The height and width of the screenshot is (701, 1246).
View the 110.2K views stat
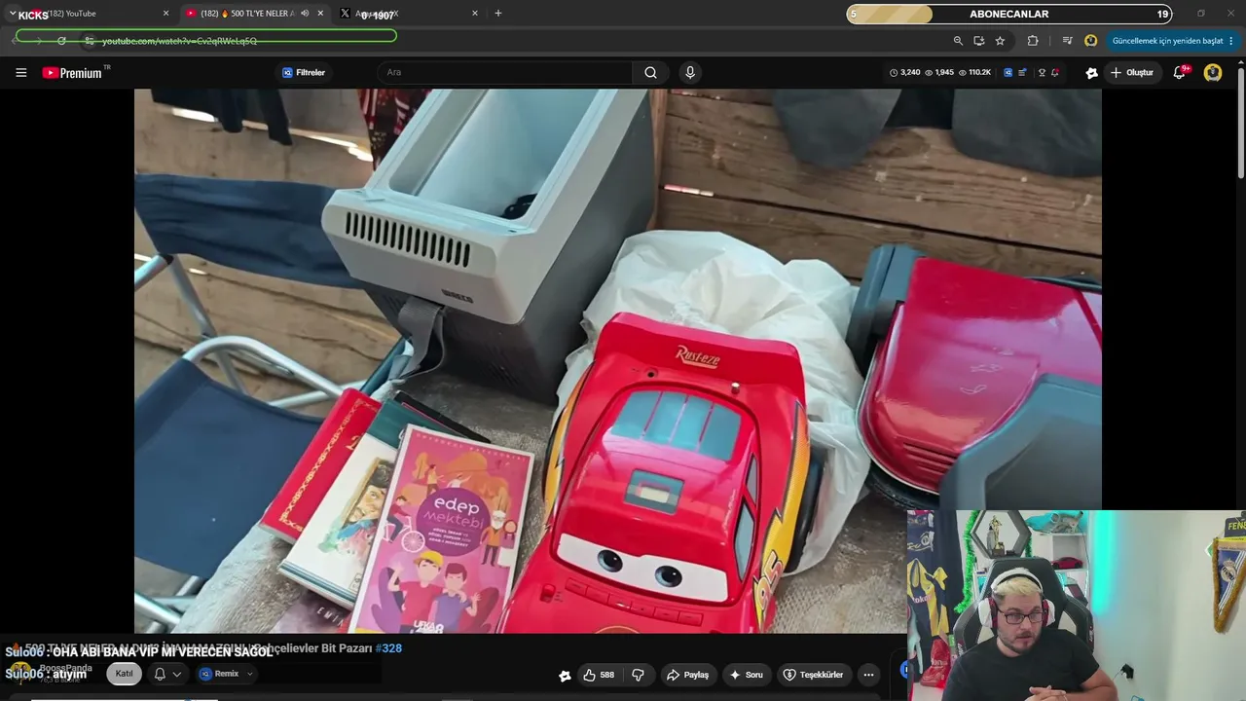[x=974, y=73]
